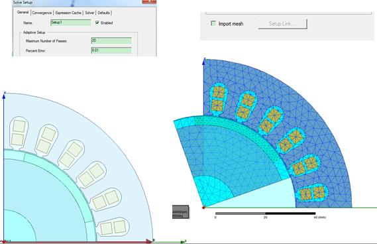Select the blue Y-axis arrow on the left model

pos(4,95)
